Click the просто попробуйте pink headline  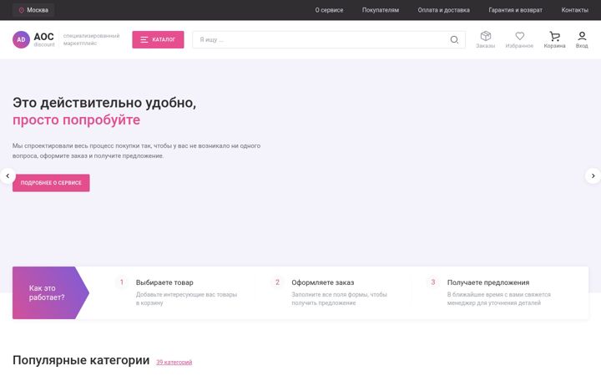pos(76,120)
